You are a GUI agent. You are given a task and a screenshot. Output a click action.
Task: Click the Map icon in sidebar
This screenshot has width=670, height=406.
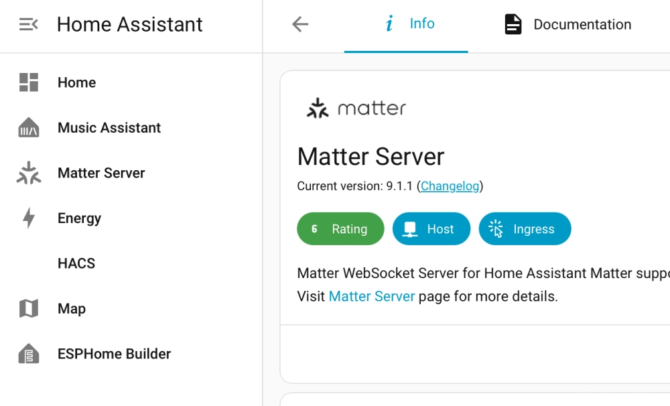29,308
